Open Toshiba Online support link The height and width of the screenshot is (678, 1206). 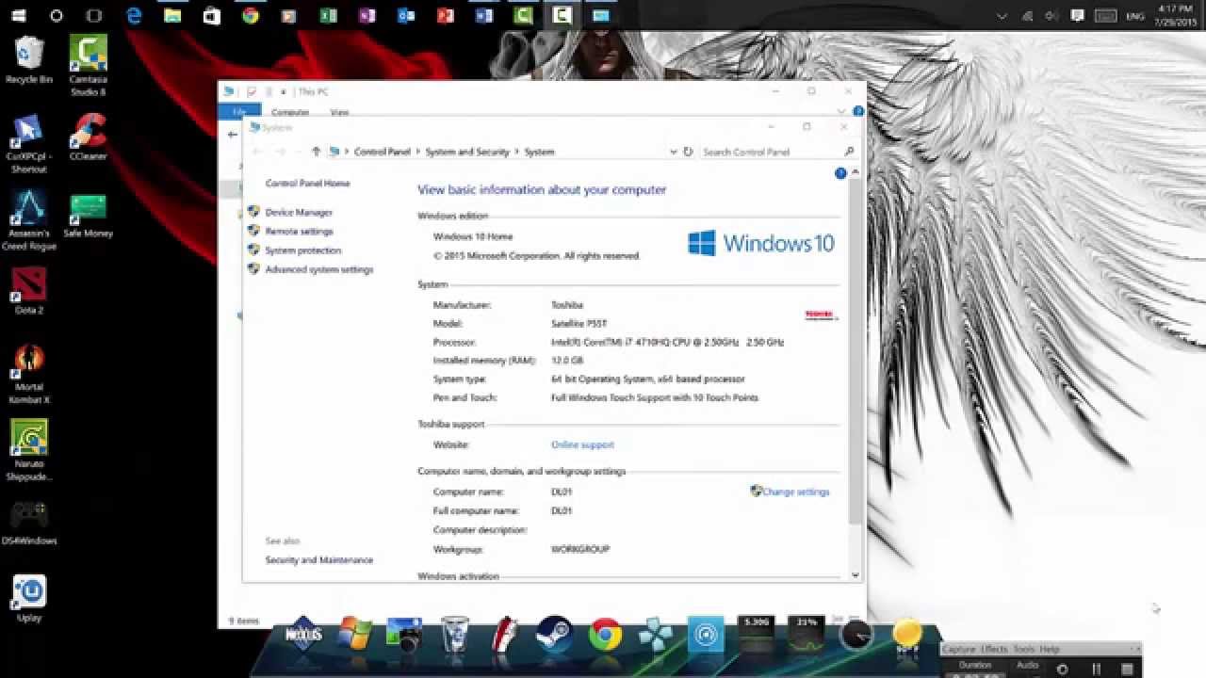(x=582, y=444)
